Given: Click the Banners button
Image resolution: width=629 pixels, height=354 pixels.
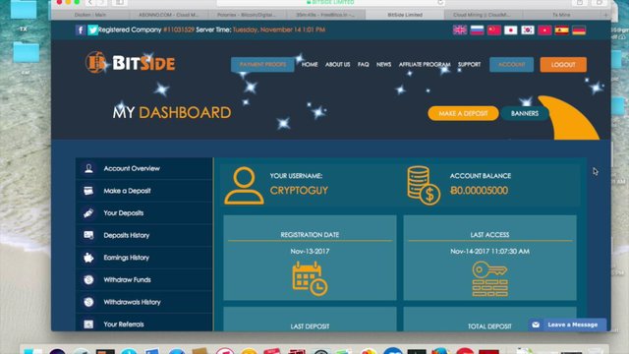Looking at the screenshot, I should click(525, 114).
